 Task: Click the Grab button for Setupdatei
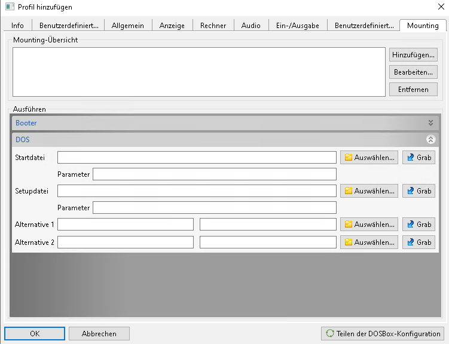[x=419, y=191]
